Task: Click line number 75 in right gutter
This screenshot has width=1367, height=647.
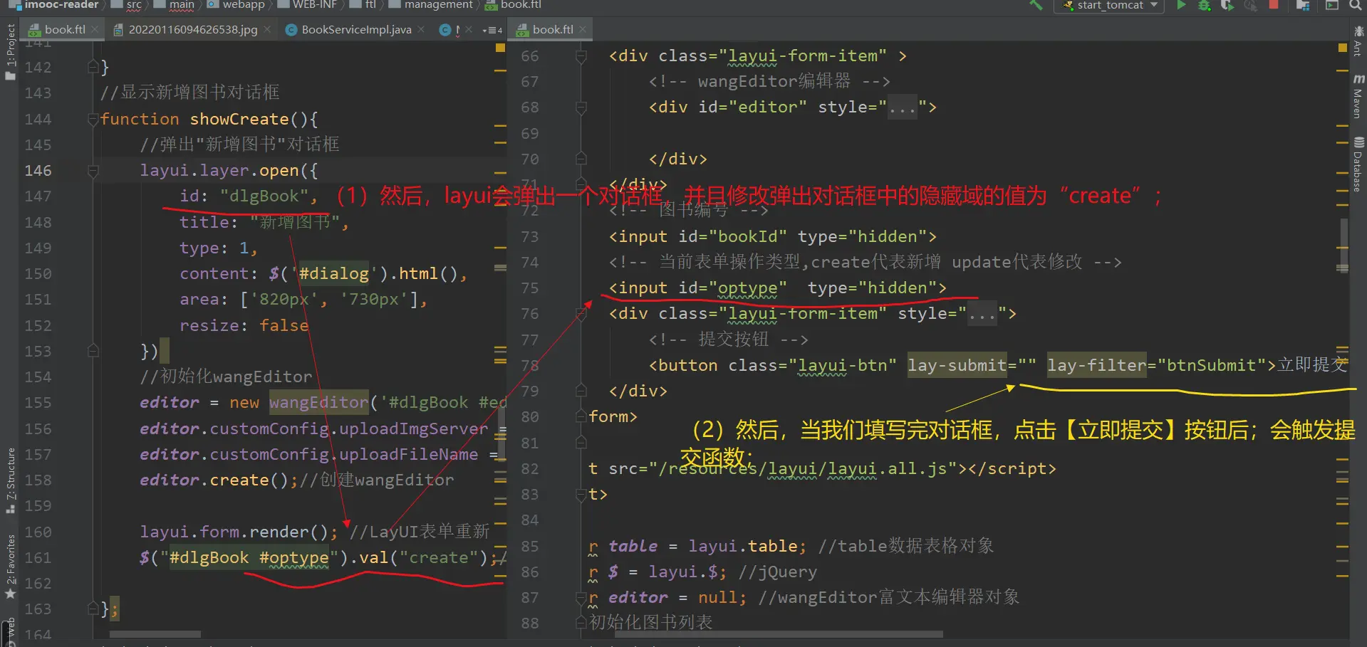Action: [x=530, y=288]
